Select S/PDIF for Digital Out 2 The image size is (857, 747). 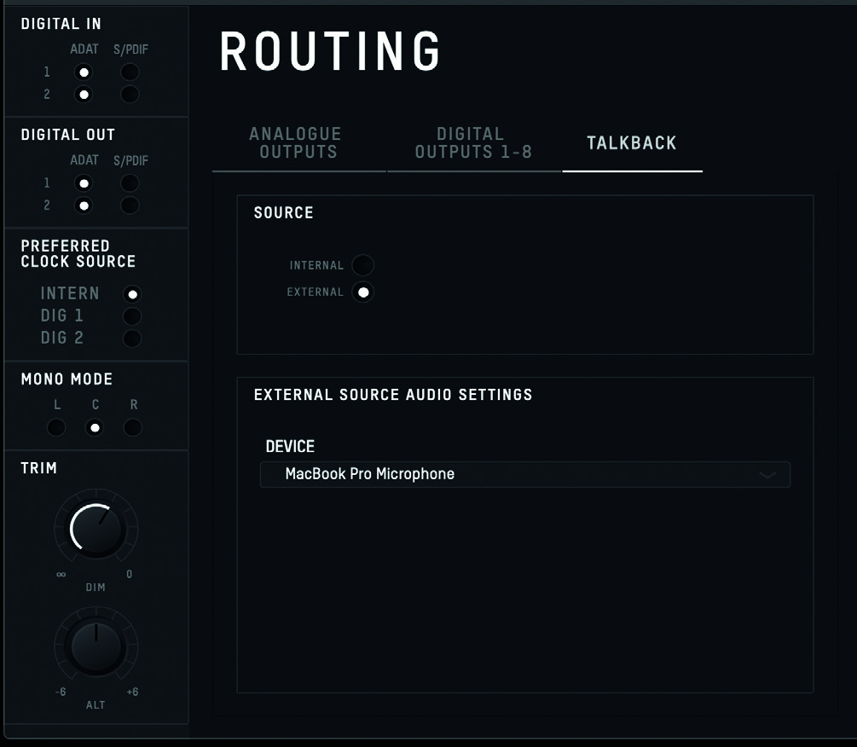point(130,206)
